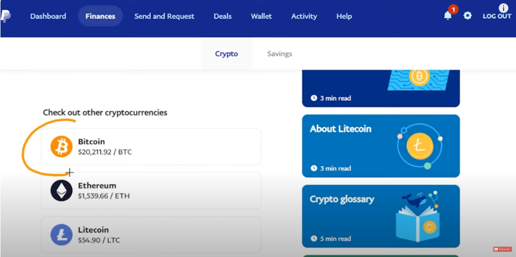Screen dimensions: 516x257
Task: Open the Help menu
Action: pyautogui.click(x=344, y=16)
